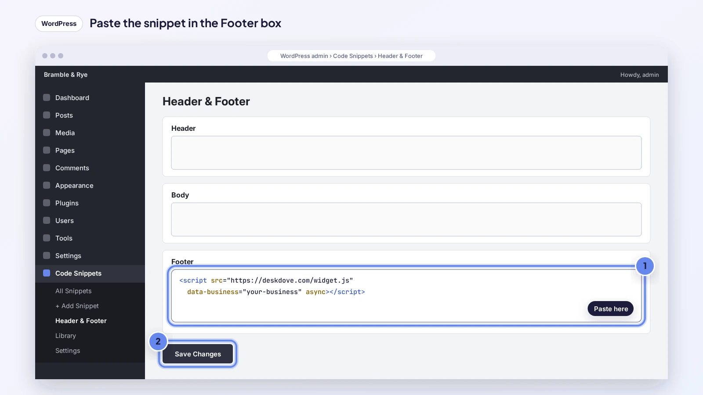Click the Appearance sidebar icon
The width and height of the screenshot is (703, 395).
[47, 185]
